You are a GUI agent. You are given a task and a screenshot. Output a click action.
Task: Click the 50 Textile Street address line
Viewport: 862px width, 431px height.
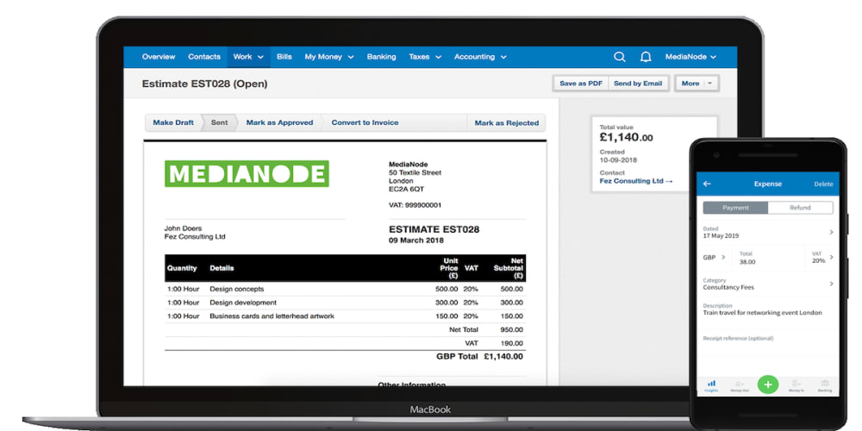point(415,172)
